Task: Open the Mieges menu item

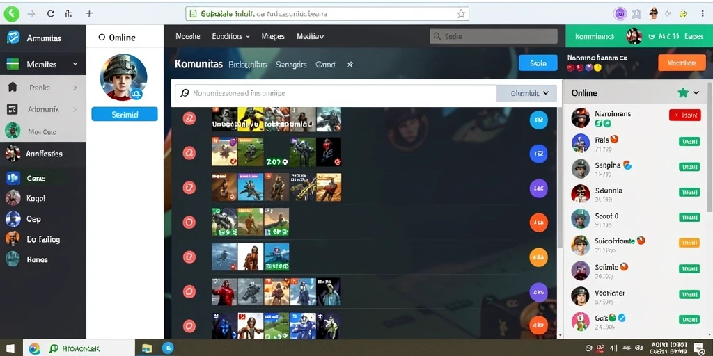Action: click(x=273, y=36)
